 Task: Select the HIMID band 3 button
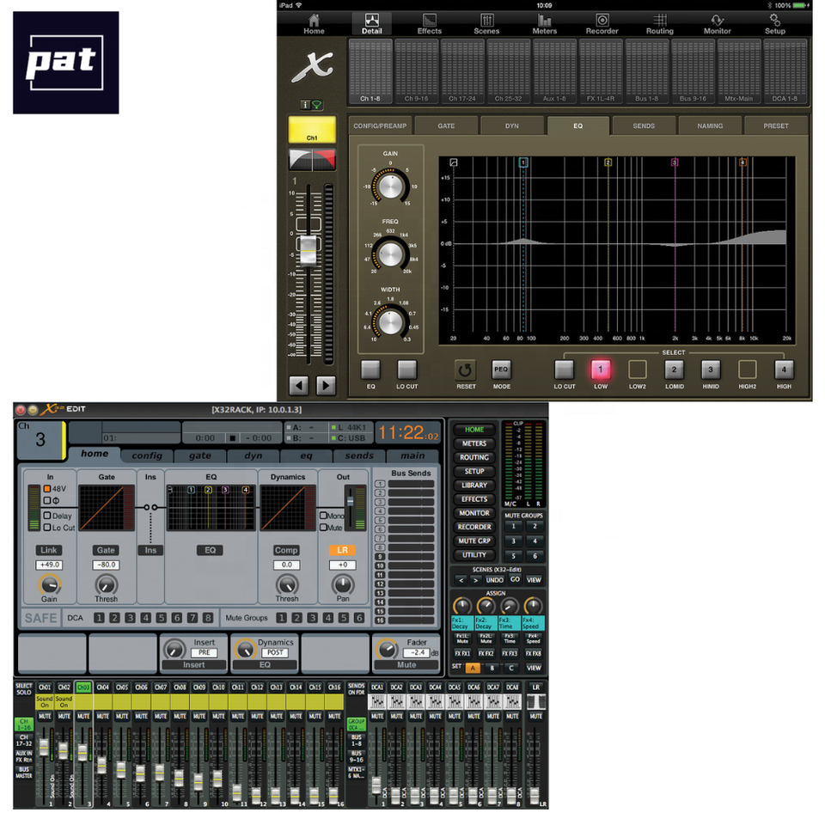711,370
